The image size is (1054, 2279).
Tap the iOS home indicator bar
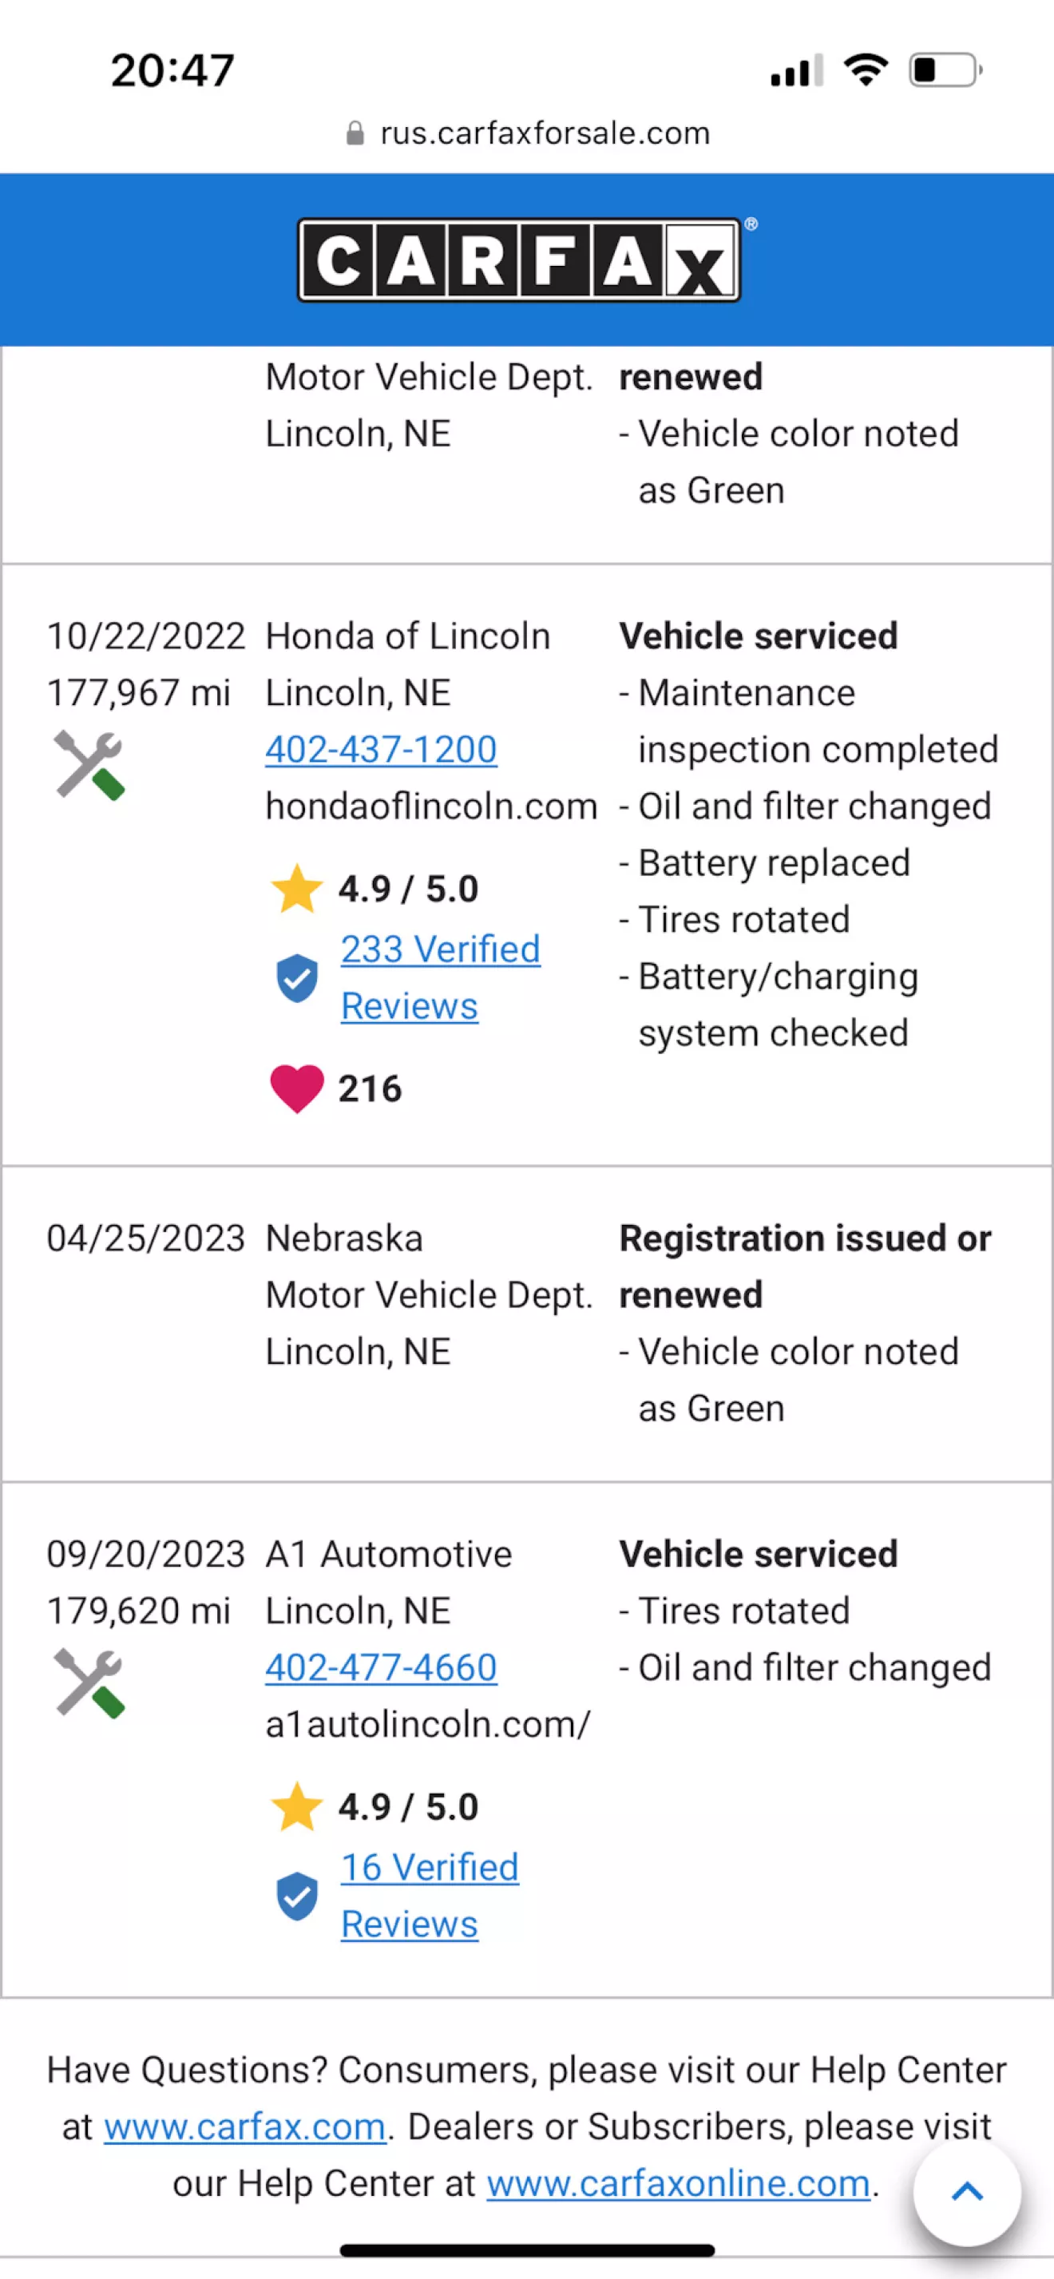526,2249
